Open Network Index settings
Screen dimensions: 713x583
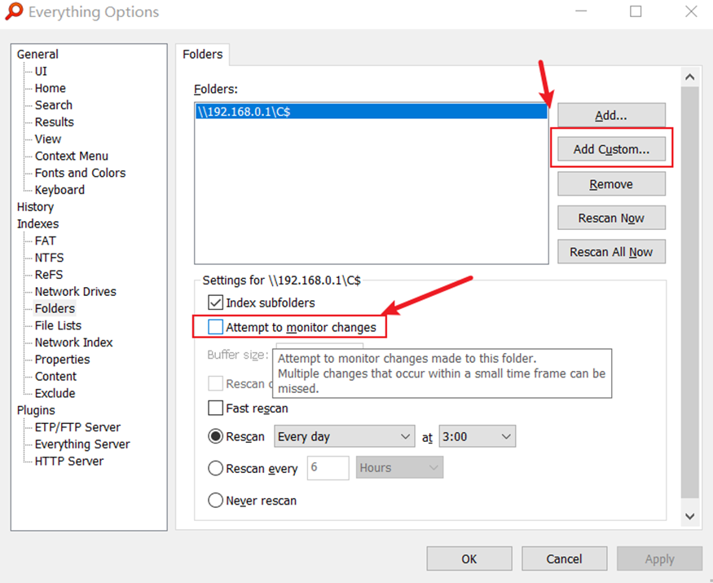tap(73, 342)
